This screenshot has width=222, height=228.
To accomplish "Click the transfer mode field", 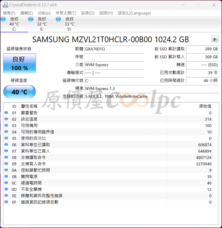I will [x=114, y=73].
